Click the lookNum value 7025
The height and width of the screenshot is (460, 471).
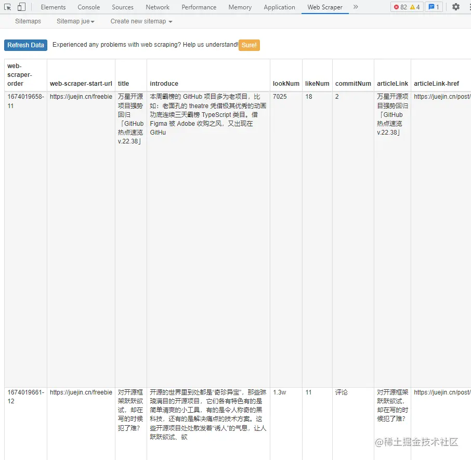pyautogui.click(x=280, y=97)
